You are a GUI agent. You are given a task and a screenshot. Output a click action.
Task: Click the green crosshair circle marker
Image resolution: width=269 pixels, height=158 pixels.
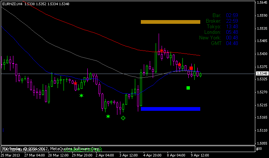tap(123, 118)
